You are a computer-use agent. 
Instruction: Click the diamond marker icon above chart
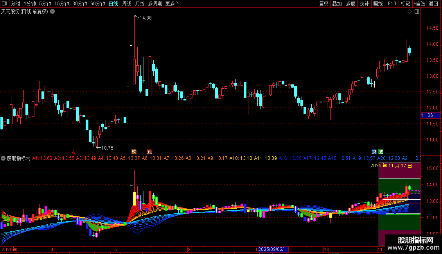(x=410, y=12)
